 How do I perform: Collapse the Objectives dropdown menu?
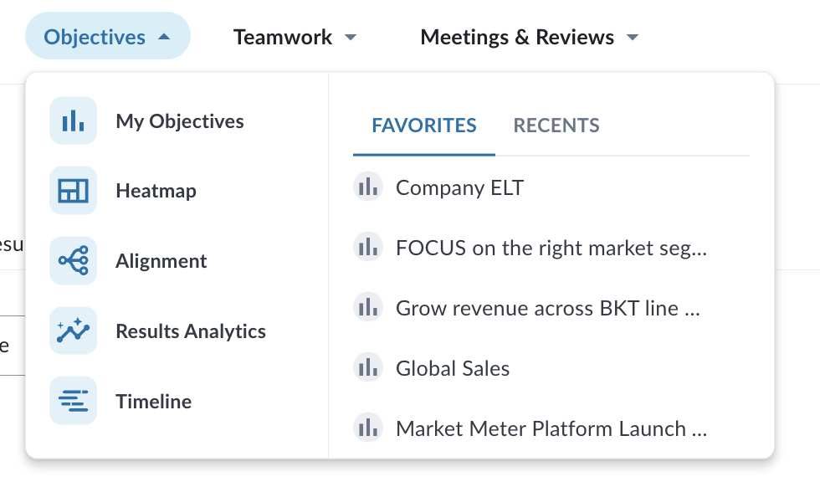click(x=108, y=36)
